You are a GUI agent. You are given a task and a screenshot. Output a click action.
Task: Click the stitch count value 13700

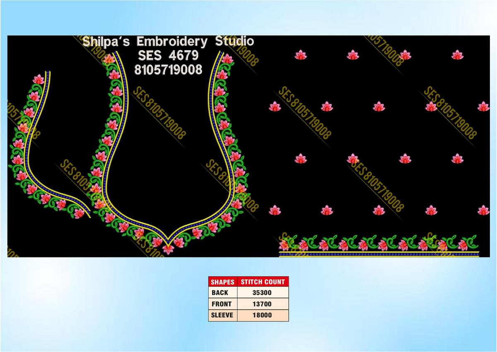point(262,304)
